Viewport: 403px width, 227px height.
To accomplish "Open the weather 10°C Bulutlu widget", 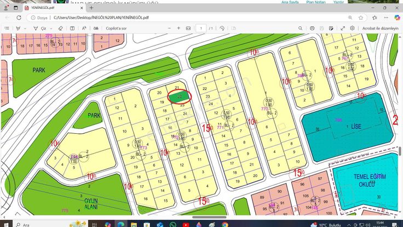I will coord(326,225).
